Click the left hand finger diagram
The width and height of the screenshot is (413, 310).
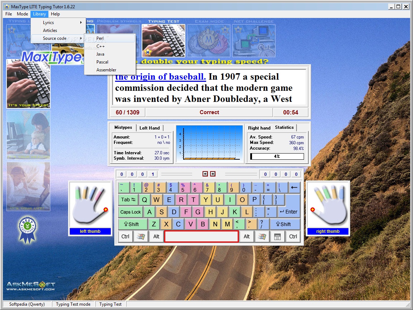tap(90, 205)
